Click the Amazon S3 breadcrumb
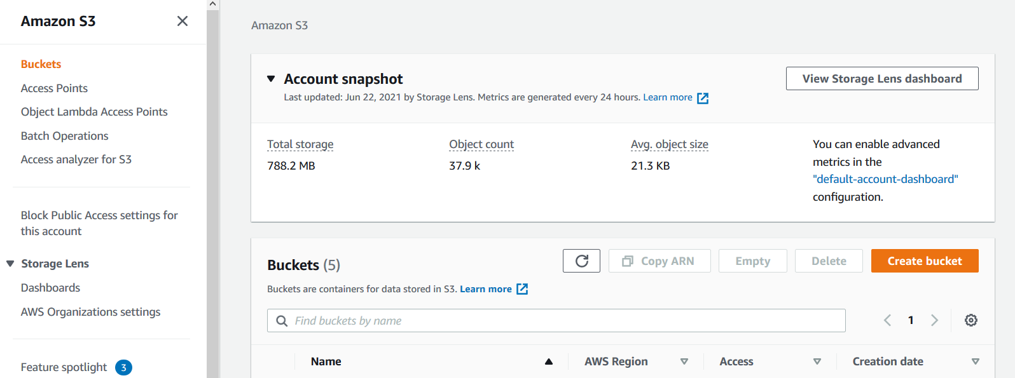 279,25
